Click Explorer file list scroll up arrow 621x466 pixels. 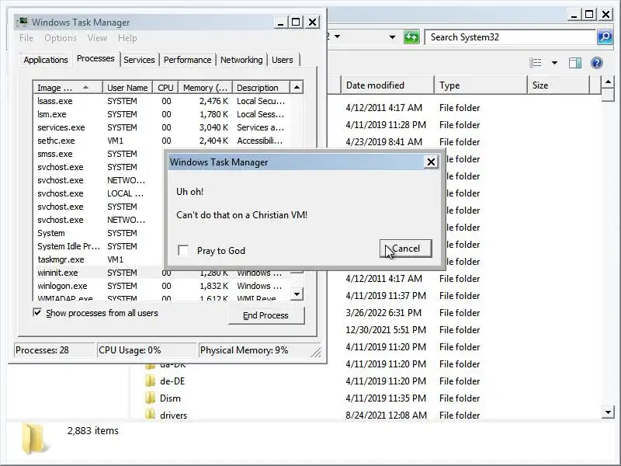tap(608, 82)
